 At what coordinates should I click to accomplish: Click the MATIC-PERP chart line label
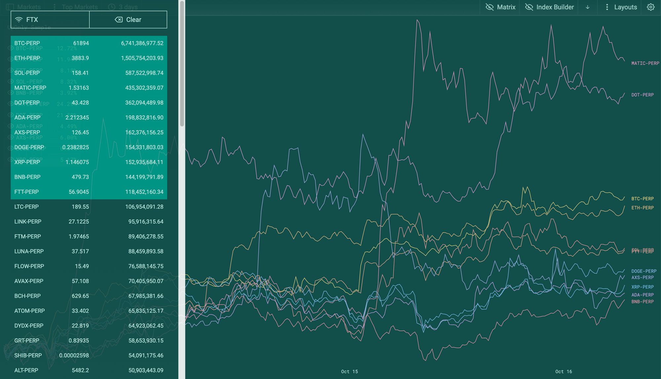[645, 63]
